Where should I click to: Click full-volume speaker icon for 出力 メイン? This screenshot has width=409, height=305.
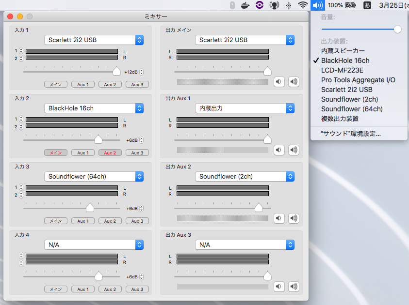tap(294, 82)
